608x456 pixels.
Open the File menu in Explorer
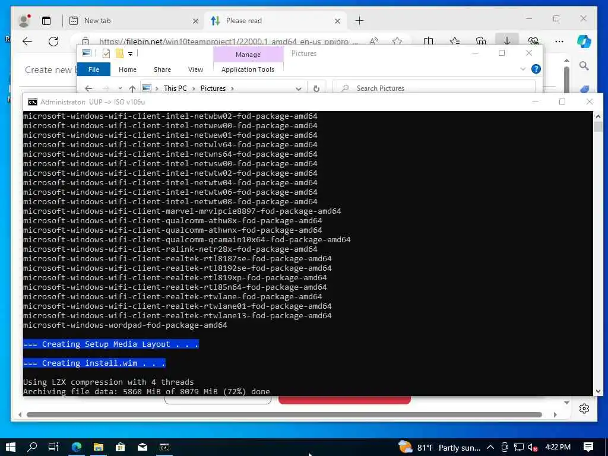[x=94, y=69]
